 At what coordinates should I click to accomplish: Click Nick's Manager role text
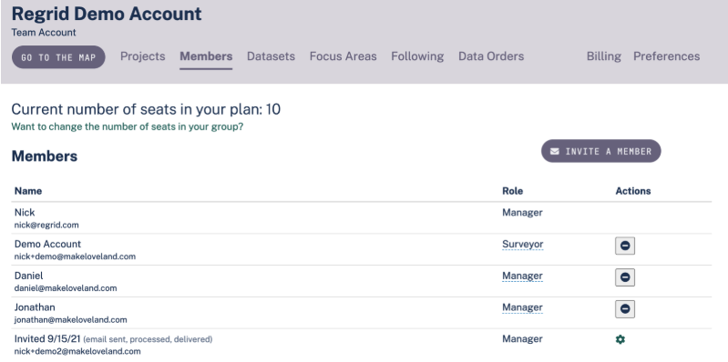point(522,212)
